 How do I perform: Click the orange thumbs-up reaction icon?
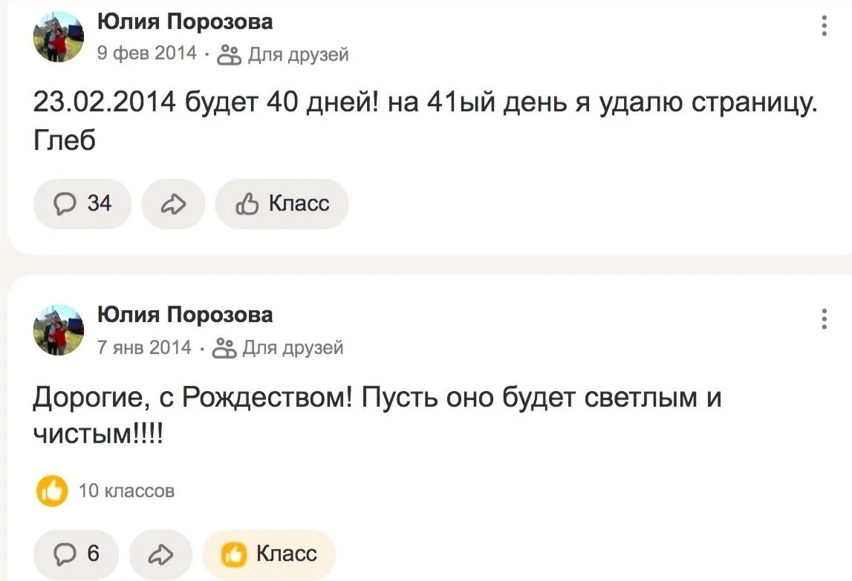tap(52, 491)
